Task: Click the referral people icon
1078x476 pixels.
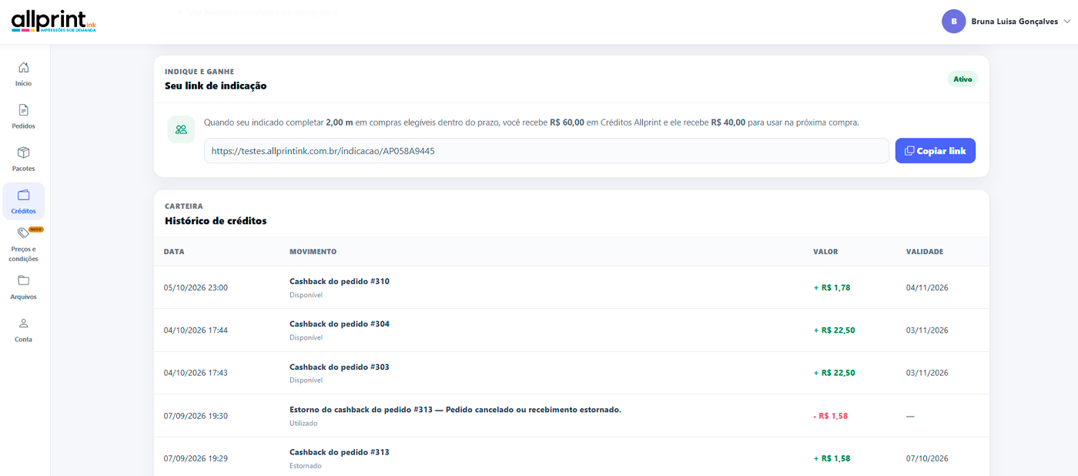Action: tap(181, 129)
